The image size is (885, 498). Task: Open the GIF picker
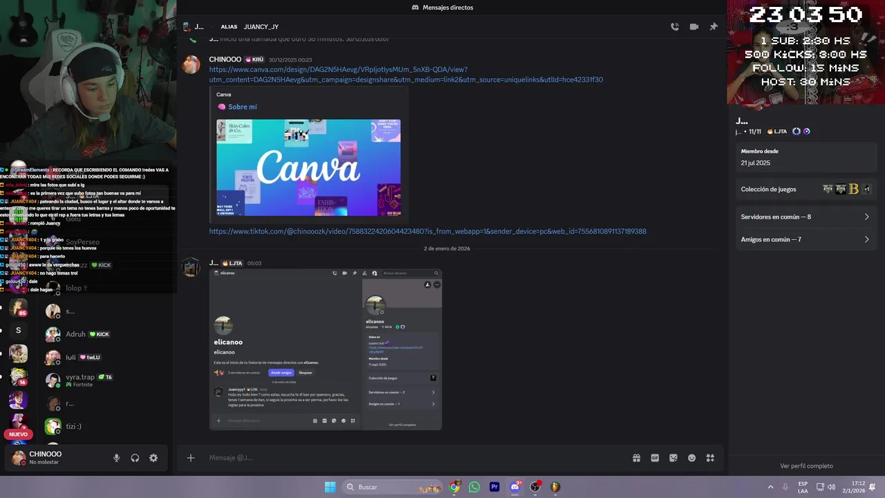pos(655,458)
